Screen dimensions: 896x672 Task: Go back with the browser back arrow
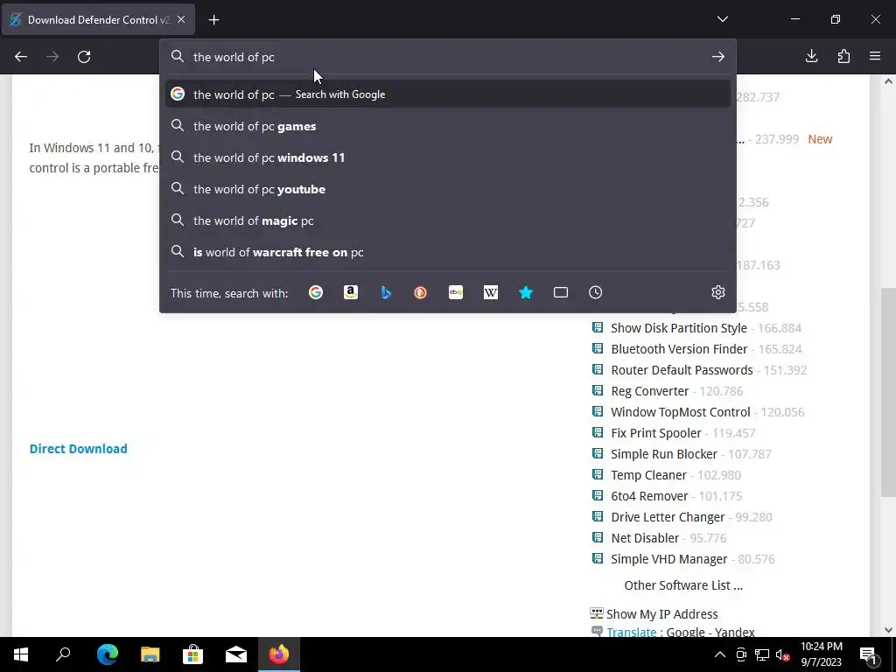(x=21, y=57)
